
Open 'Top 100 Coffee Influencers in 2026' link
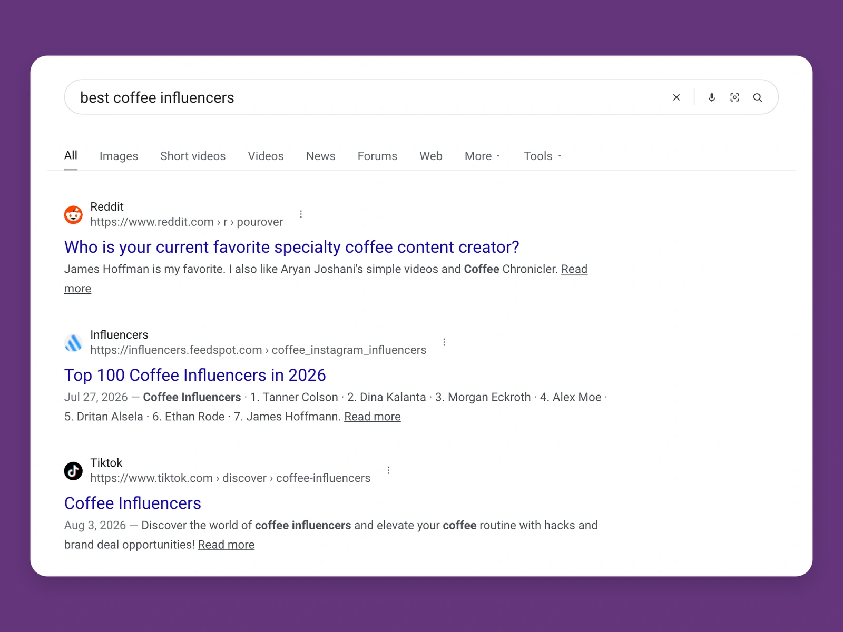click(195, 375)
